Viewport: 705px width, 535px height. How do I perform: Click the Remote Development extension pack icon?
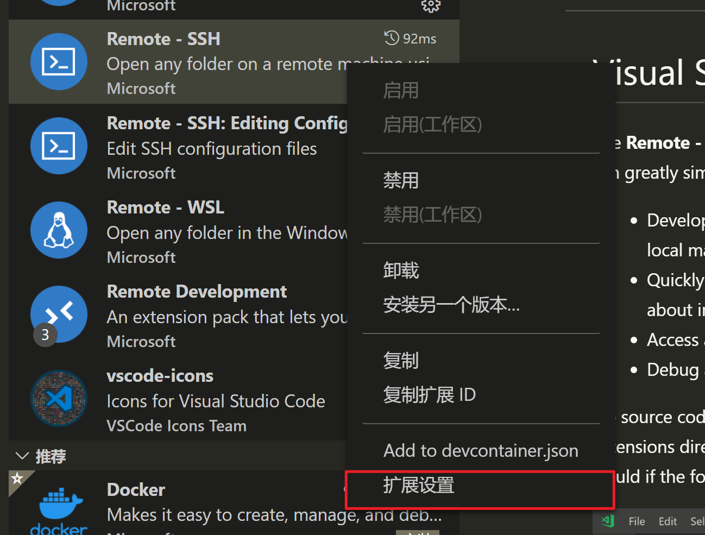59,314
